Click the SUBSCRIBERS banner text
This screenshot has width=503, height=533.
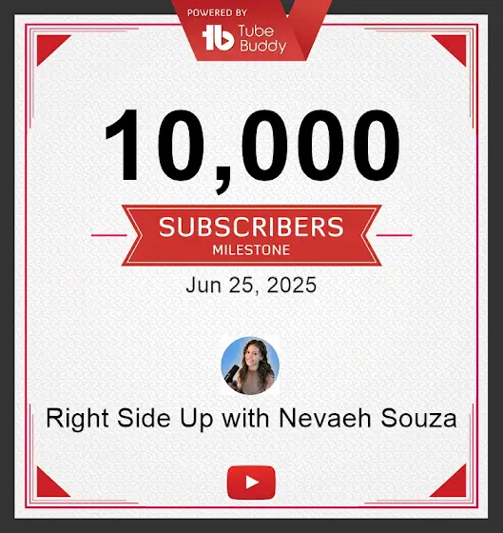click(x=251, y=227)
